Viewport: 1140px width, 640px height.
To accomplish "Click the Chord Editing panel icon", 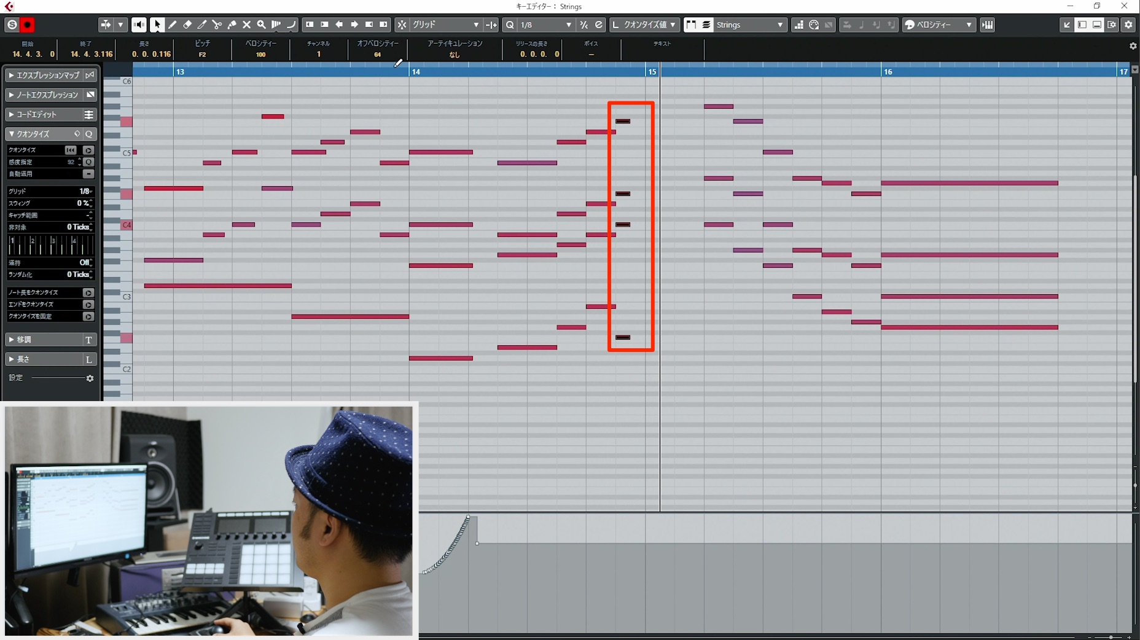I will tap(88, 114).
